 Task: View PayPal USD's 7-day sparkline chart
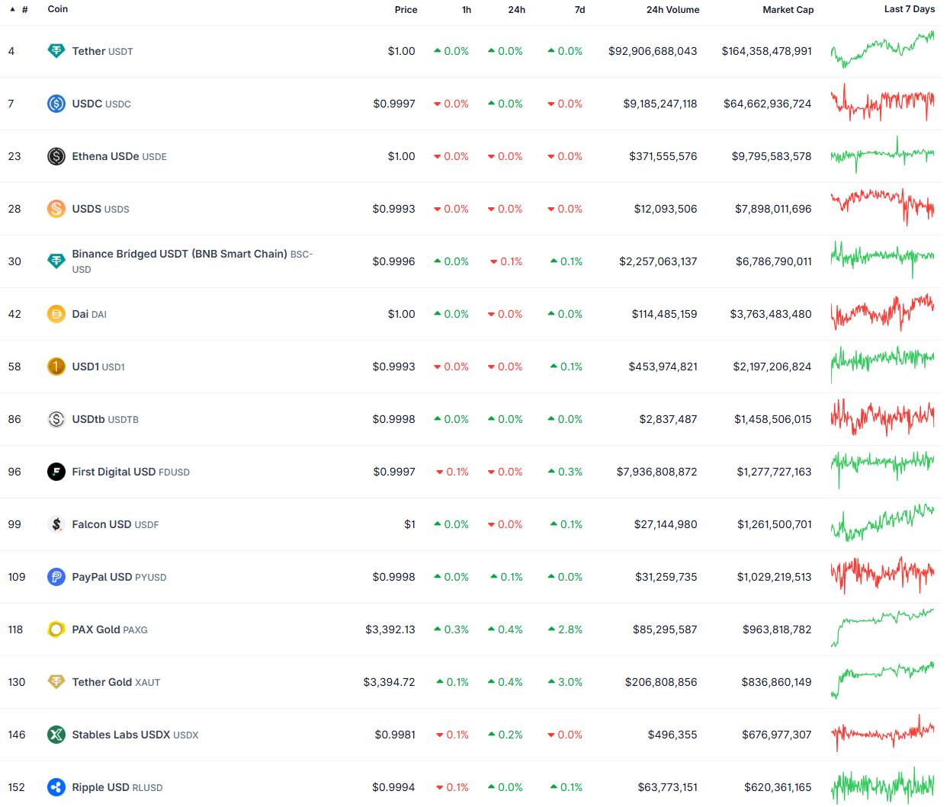tap(882, 576)
